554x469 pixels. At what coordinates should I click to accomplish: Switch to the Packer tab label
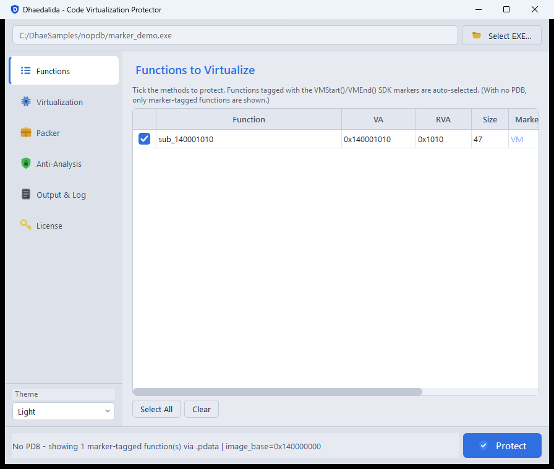click(48, 133)
